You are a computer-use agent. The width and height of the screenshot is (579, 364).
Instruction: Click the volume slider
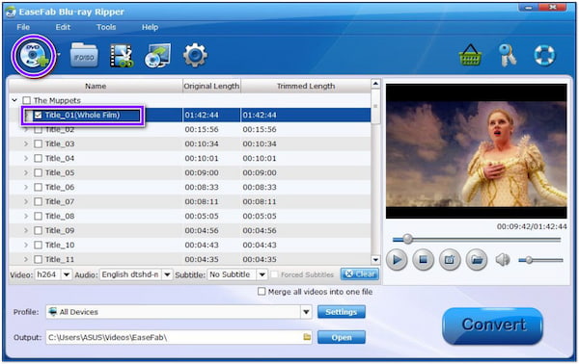540,260
